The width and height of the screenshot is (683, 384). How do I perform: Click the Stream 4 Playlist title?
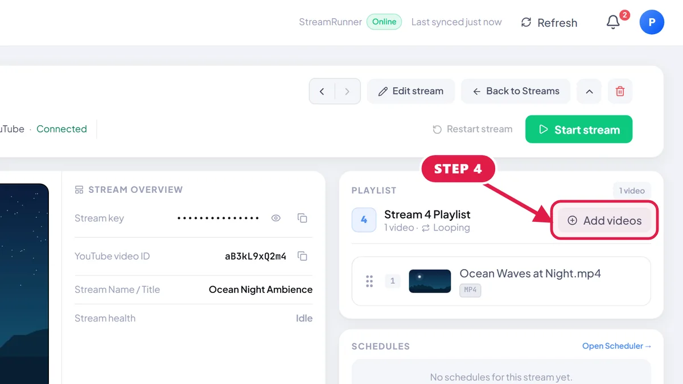click(427, 214)
